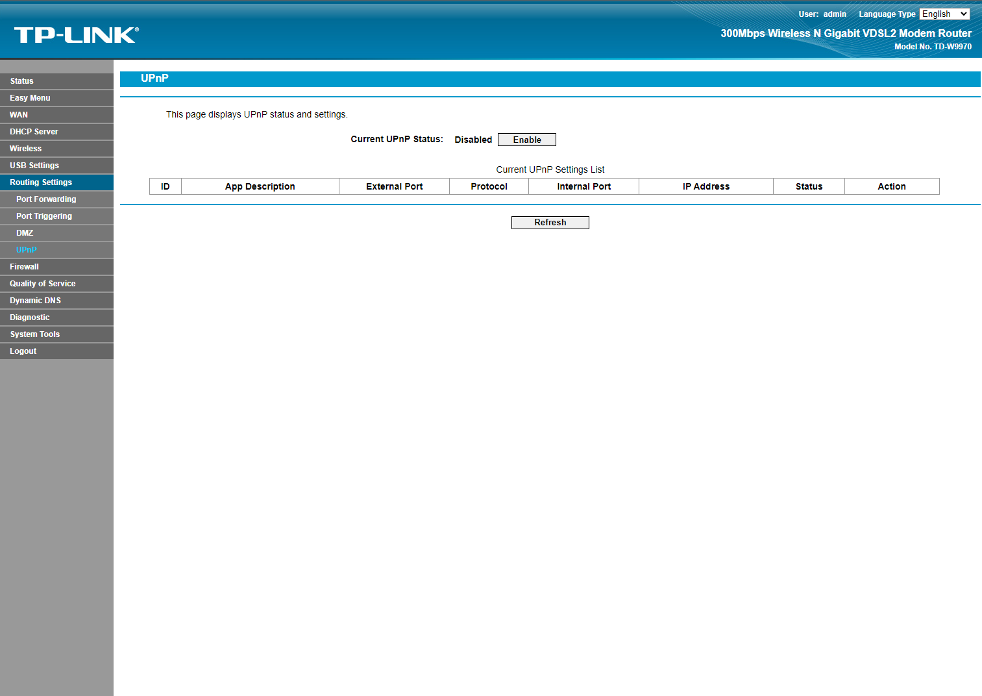The height and width of the screenshot is (696, 982).
Task: Open the Language Type dropdown
Action: coord(944,14)
